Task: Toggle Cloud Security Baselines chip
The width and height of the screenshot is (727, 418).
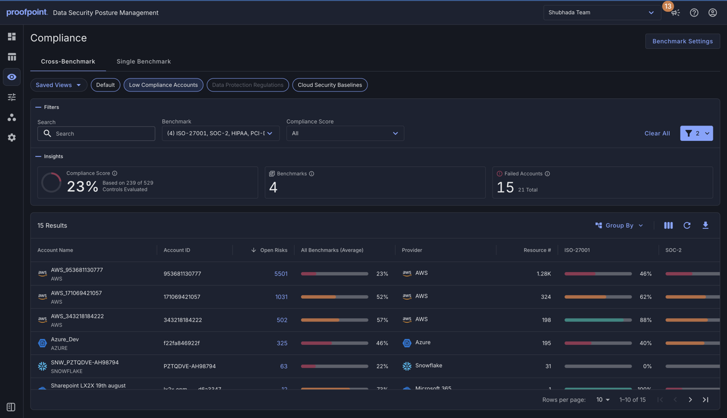Action: pyautogui.click(x=329, y=85)
